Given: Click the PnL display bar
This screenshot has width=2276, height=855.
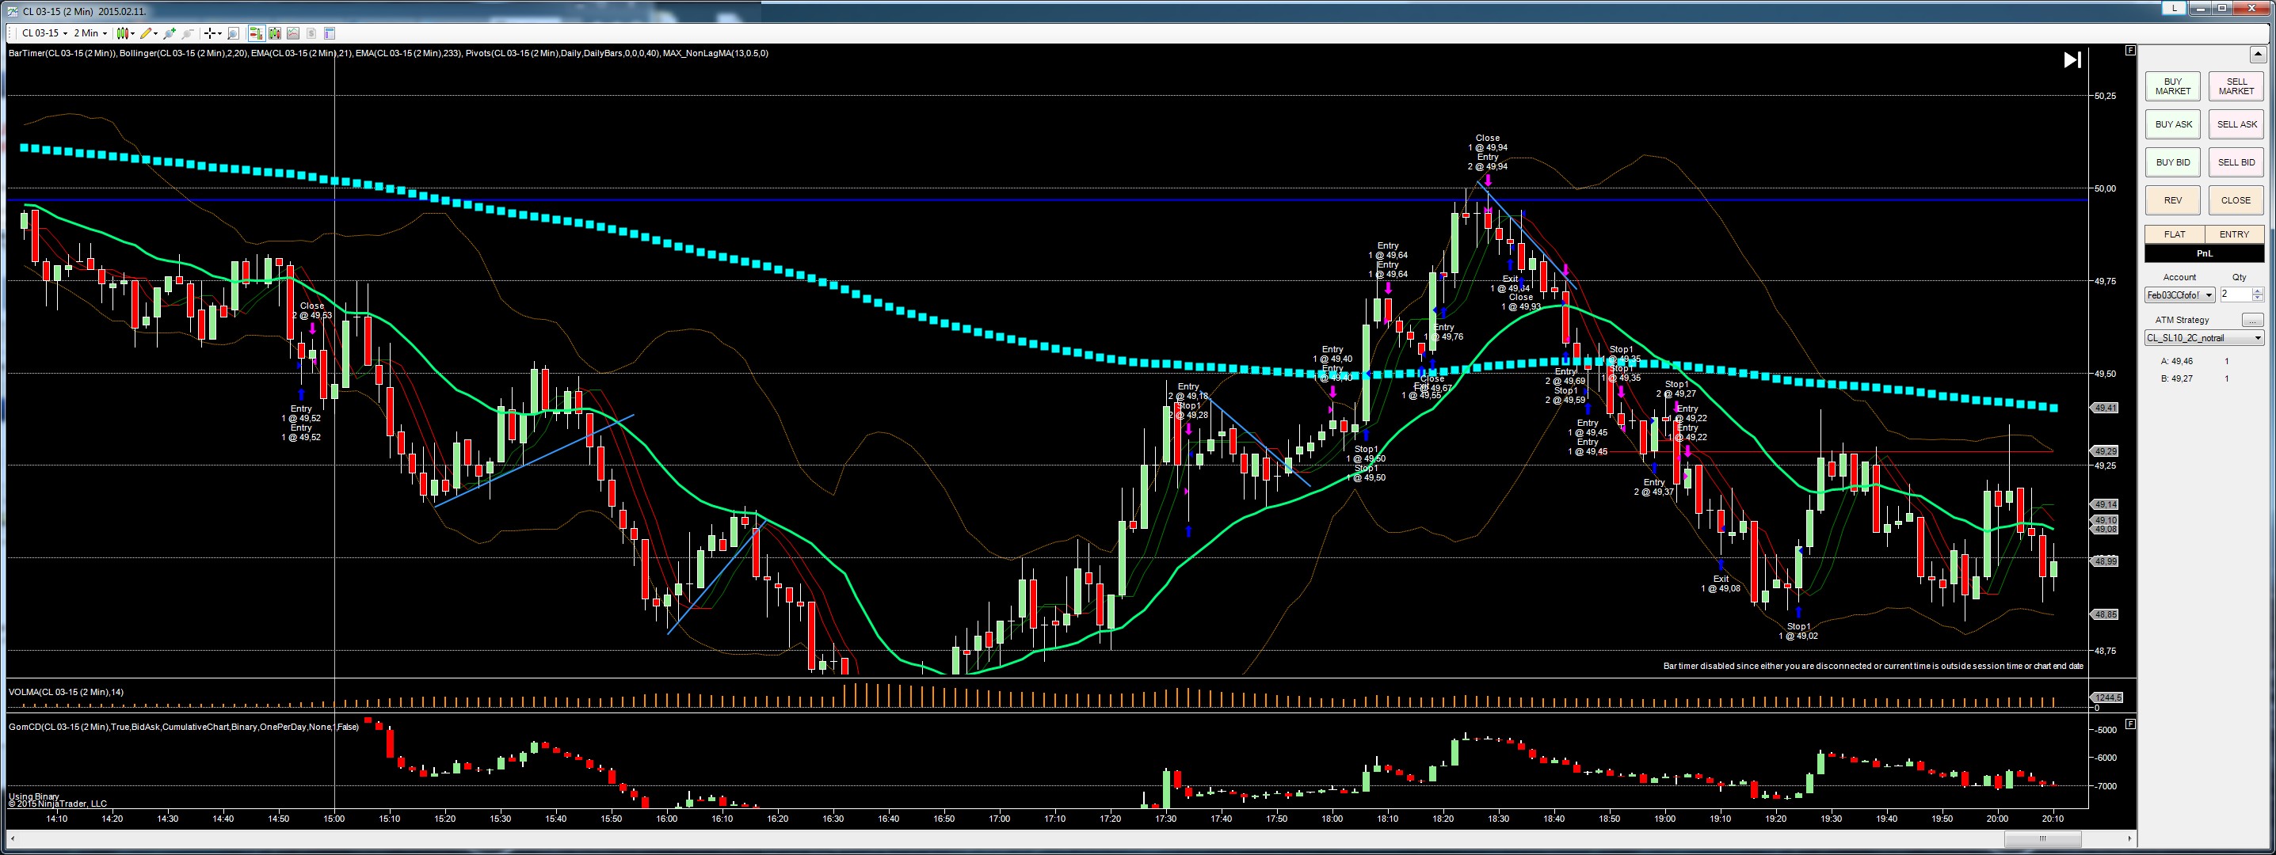Looking at the screenshot, I should (x=2205, y=253).
